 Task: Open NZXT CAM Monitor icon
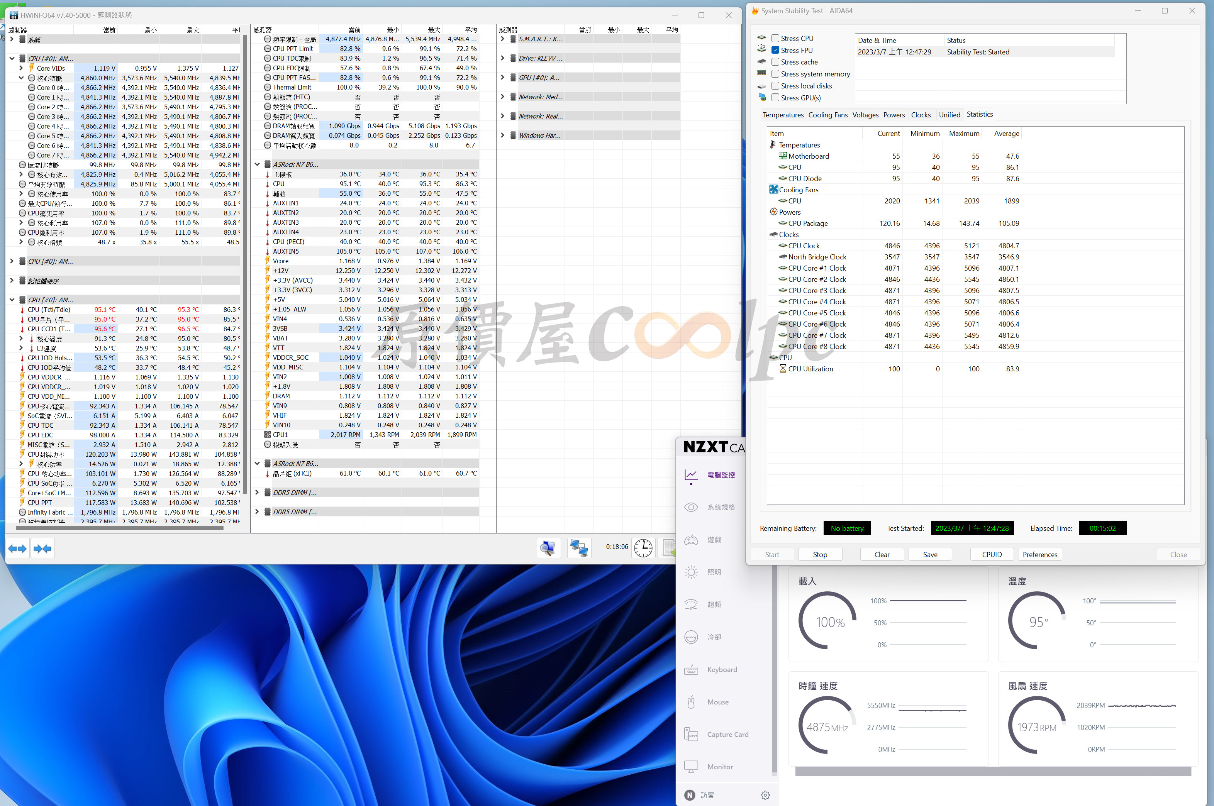coord(691,767)
